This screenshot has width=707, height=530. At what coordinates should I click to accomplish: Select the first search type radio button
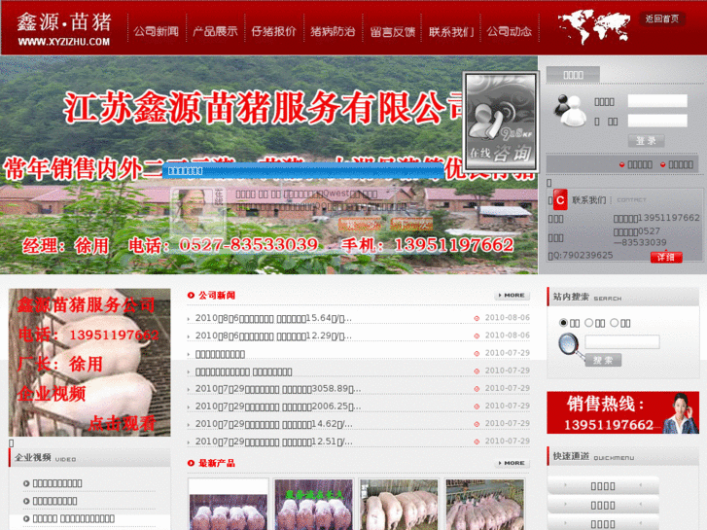click(563, 323)
